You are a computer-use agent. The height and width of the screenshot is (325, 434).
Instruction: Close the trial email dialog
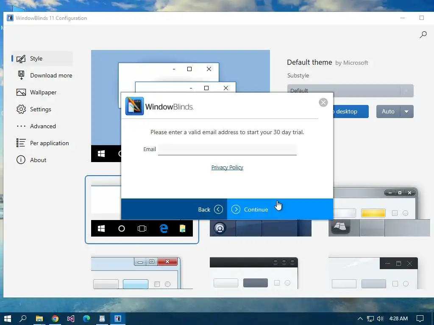tap(323, 102)
